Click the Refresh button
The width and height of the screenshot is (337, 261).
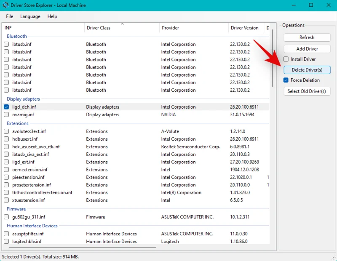(307, 37)
